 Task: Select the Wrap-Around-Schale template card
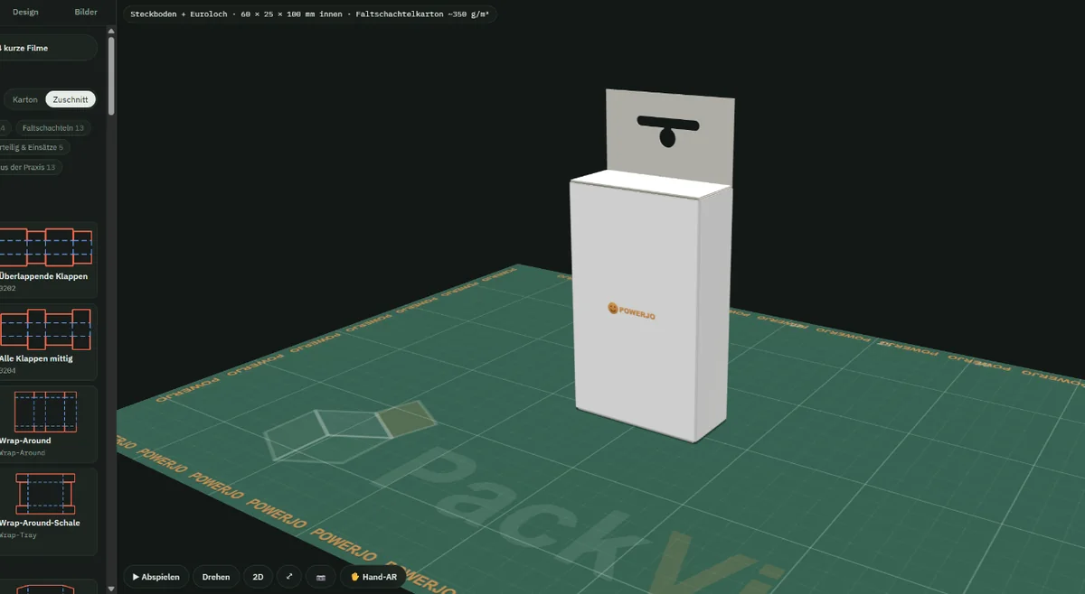pyautogui.click(x=46, y=510)
